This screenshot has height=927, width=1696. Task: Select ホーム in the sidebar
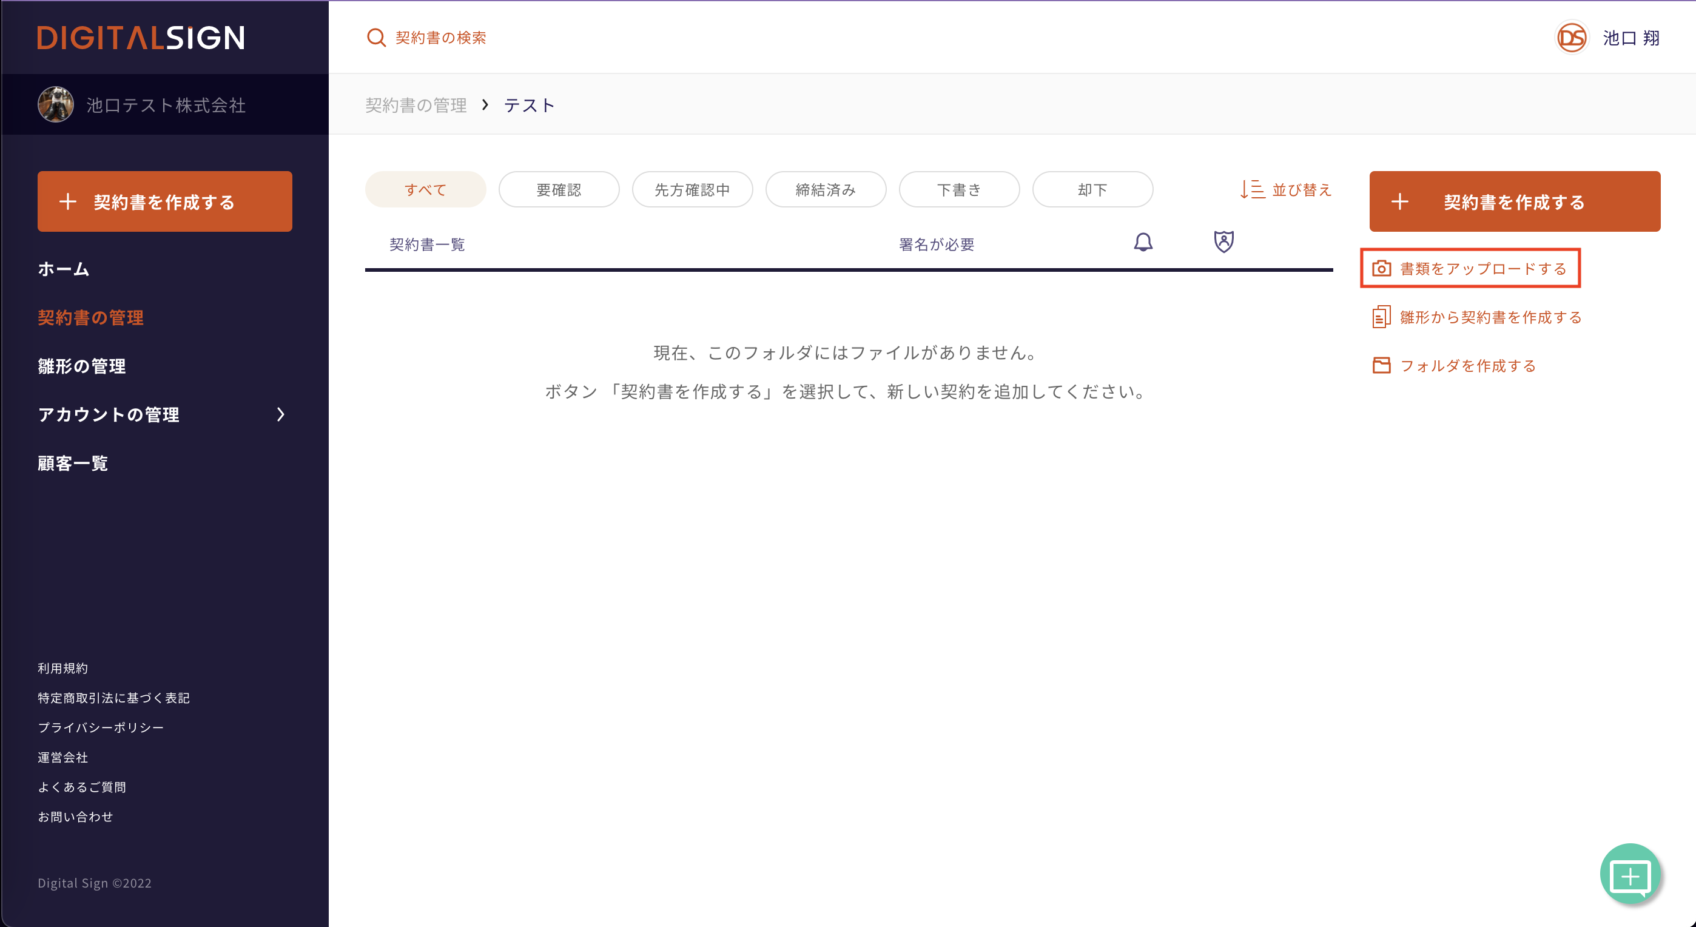pos(64,269)
